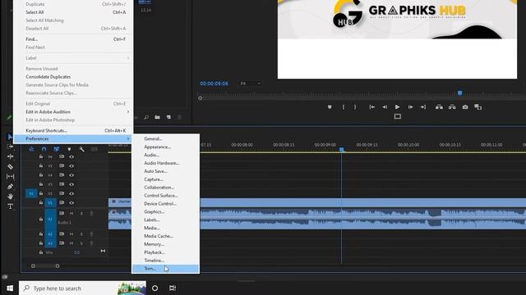Image resolution: width=526 pixels, height=295 pixels.
Task: Click the timeline playhead handle
Action: [x=342, y=149]
